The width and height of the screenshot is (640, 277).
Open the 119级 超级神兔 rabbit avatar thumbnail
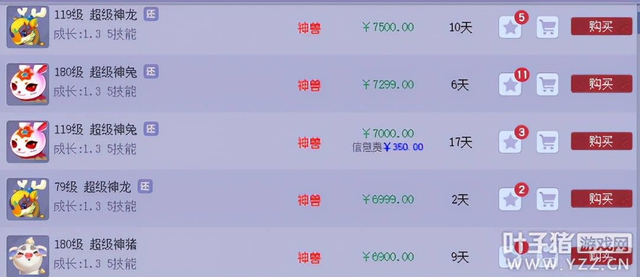click(27, 142)
